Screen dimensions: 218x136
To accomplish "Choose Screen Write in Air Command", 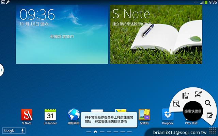I will tap(198, 94).
